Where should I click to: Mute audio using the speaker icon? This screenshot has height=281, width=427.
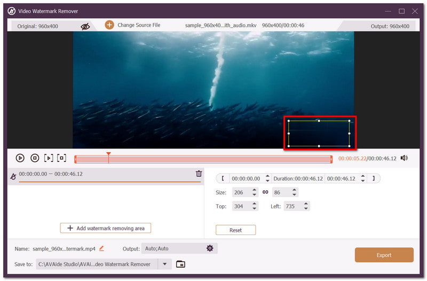pyautogui.click(x=404, y=158)
